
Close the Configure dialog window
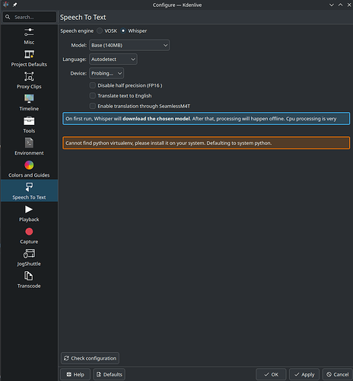(x=349, y=5)
